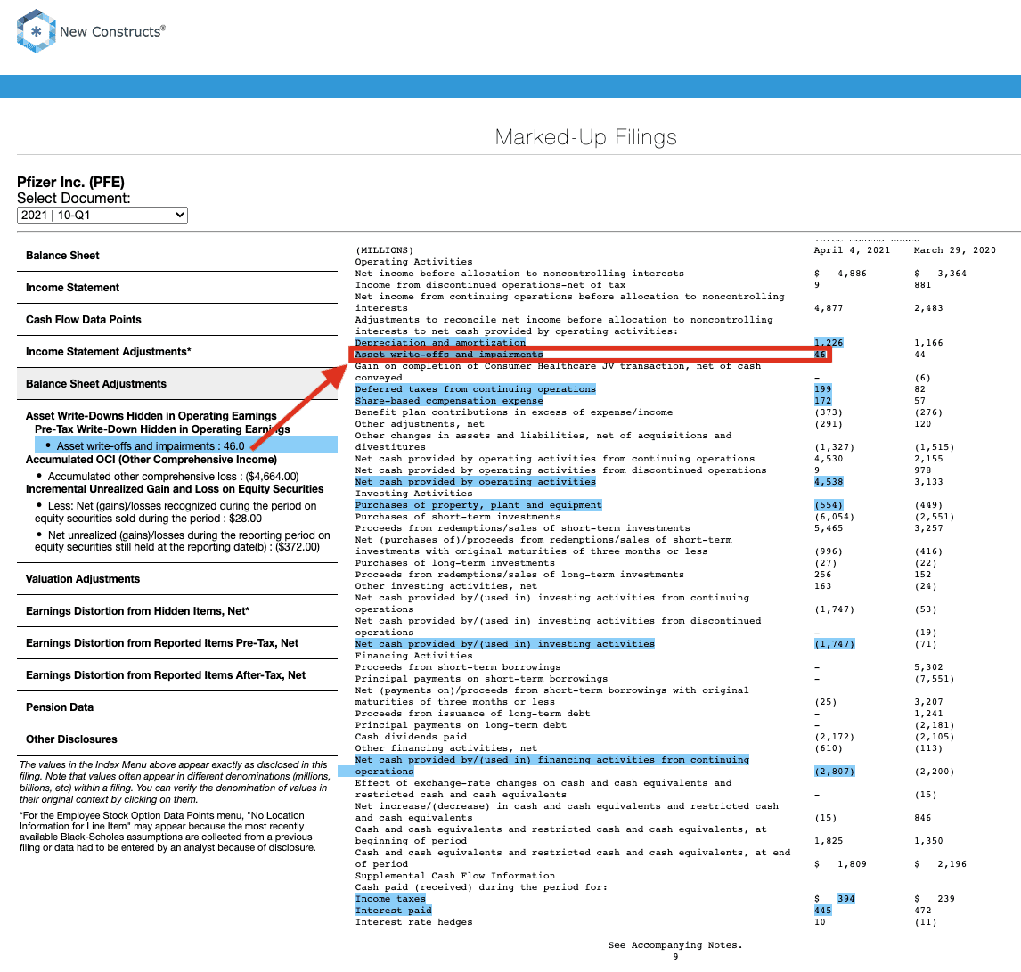Click highlighted Income taxes line

(390, 899)
